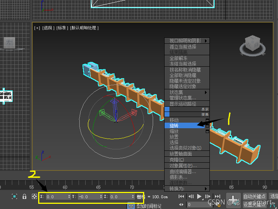The width and height of the screenshot is (278, 209).
Task: Play the animation
Action: pos(199,196)
